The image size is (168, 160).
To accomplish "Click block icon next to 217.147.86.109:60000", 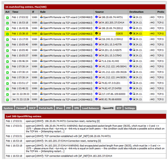I will (99, 94).
